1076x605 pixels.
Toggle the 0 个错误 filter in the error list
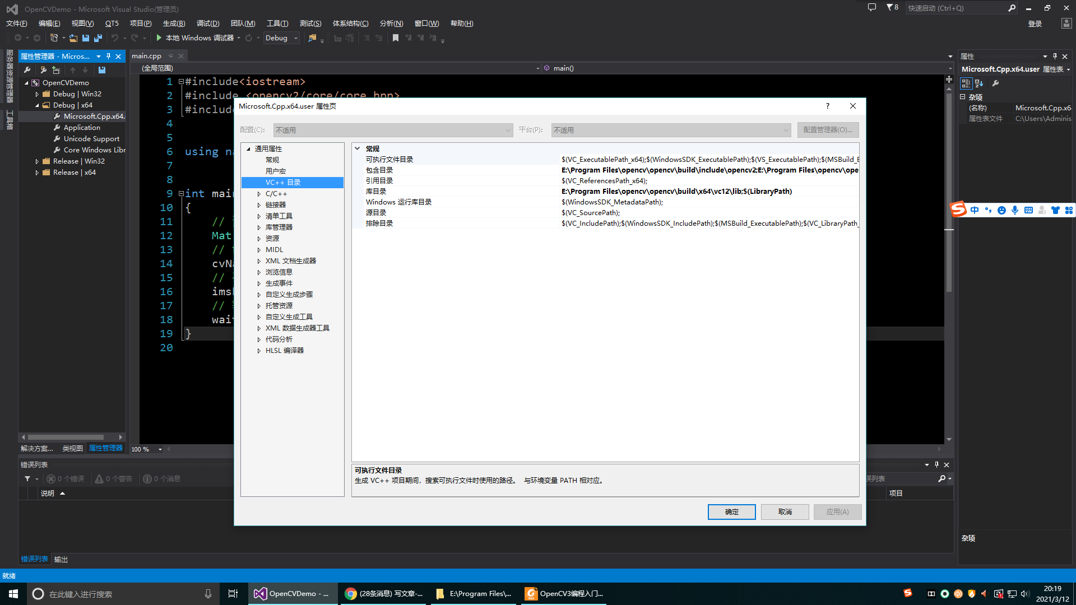coord(65,478)
